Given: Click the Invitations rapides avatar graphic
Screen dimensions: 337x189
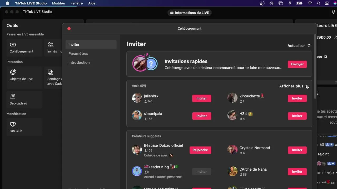Looking at the screenshot, I should pos(145,63).
